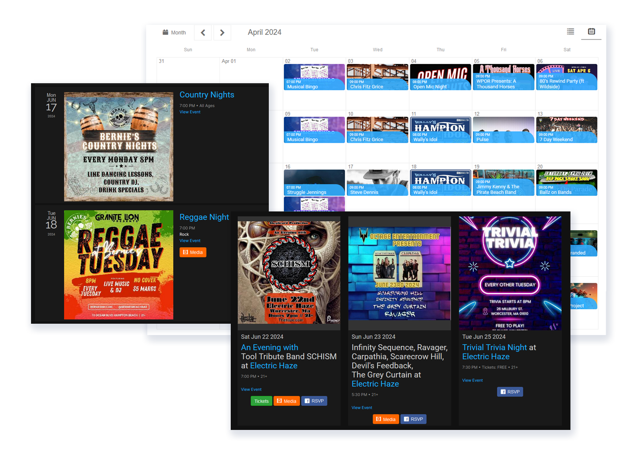
Task: Click 'Tue Jun 25 2024' date text
Action: (484, 337)
